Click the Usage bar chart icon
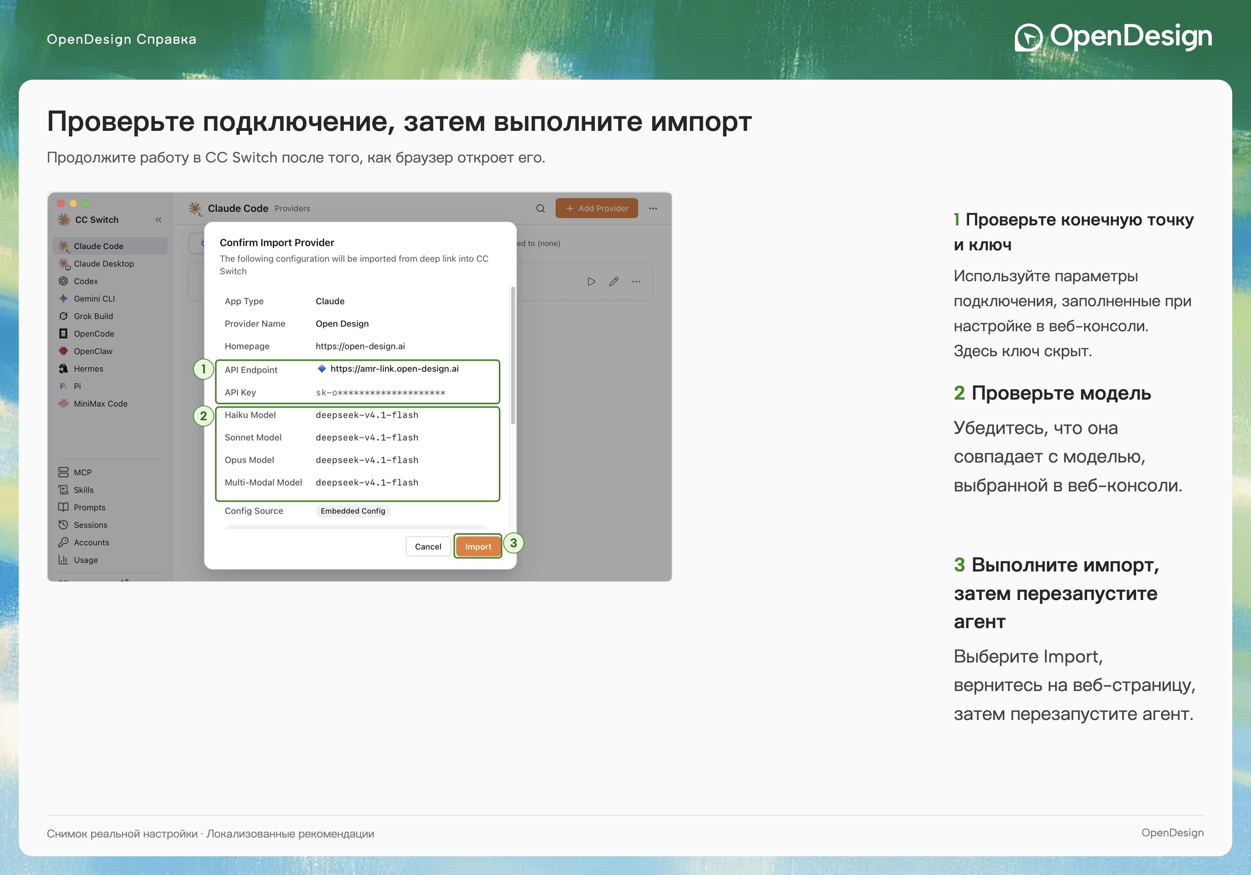1251x875 pixels. (63, 560)
